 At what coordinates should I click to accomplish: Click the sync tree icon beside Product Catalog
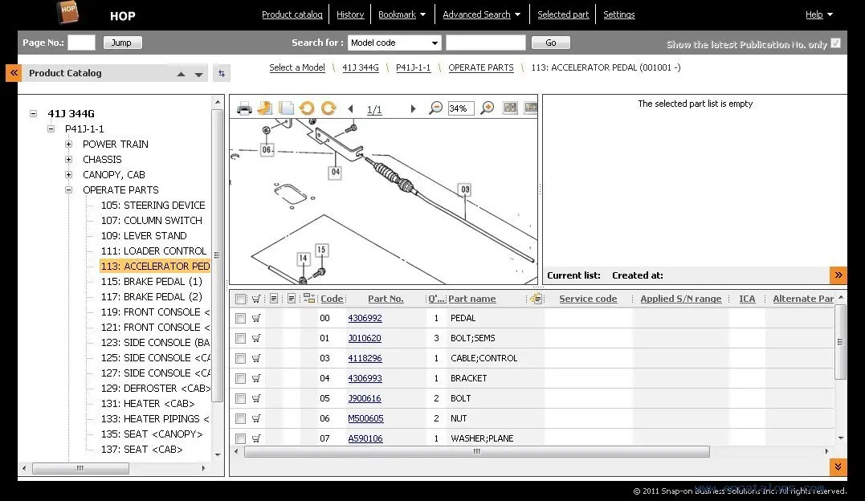point(222,73)
